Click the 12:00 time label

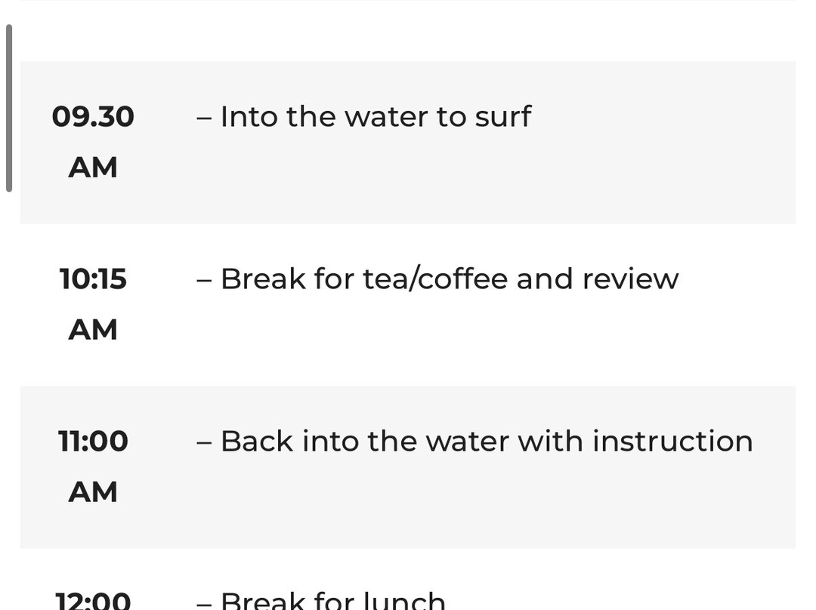(93, 601)
